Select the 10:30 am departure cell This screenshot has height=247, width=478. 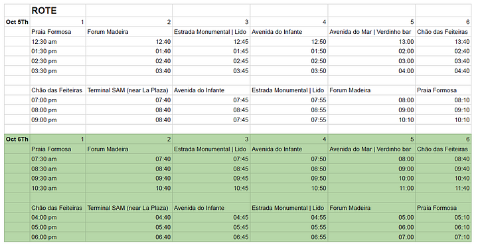tap(58, 188)
